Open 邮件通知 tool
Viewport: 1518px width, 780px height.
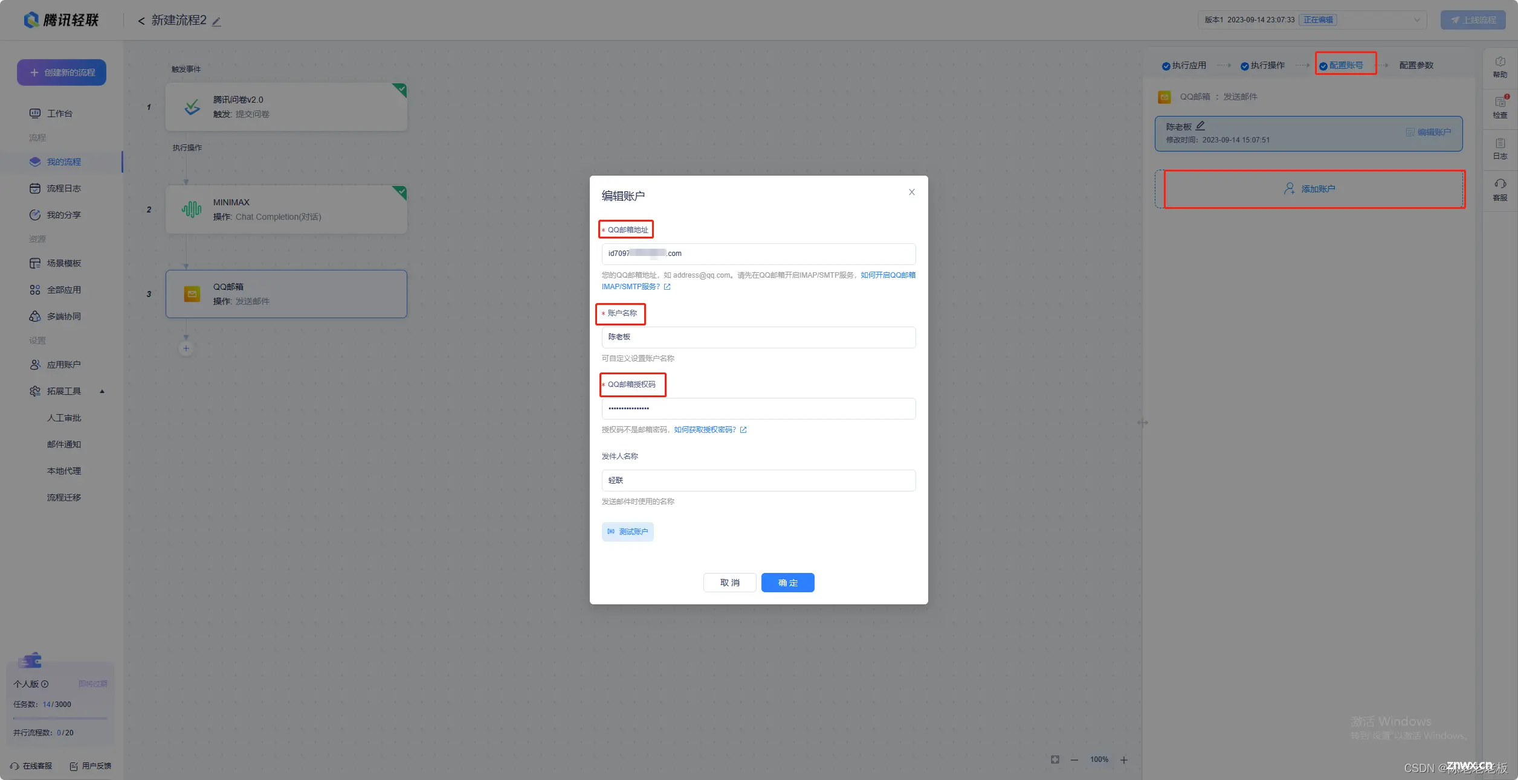(x=64, y=444)
